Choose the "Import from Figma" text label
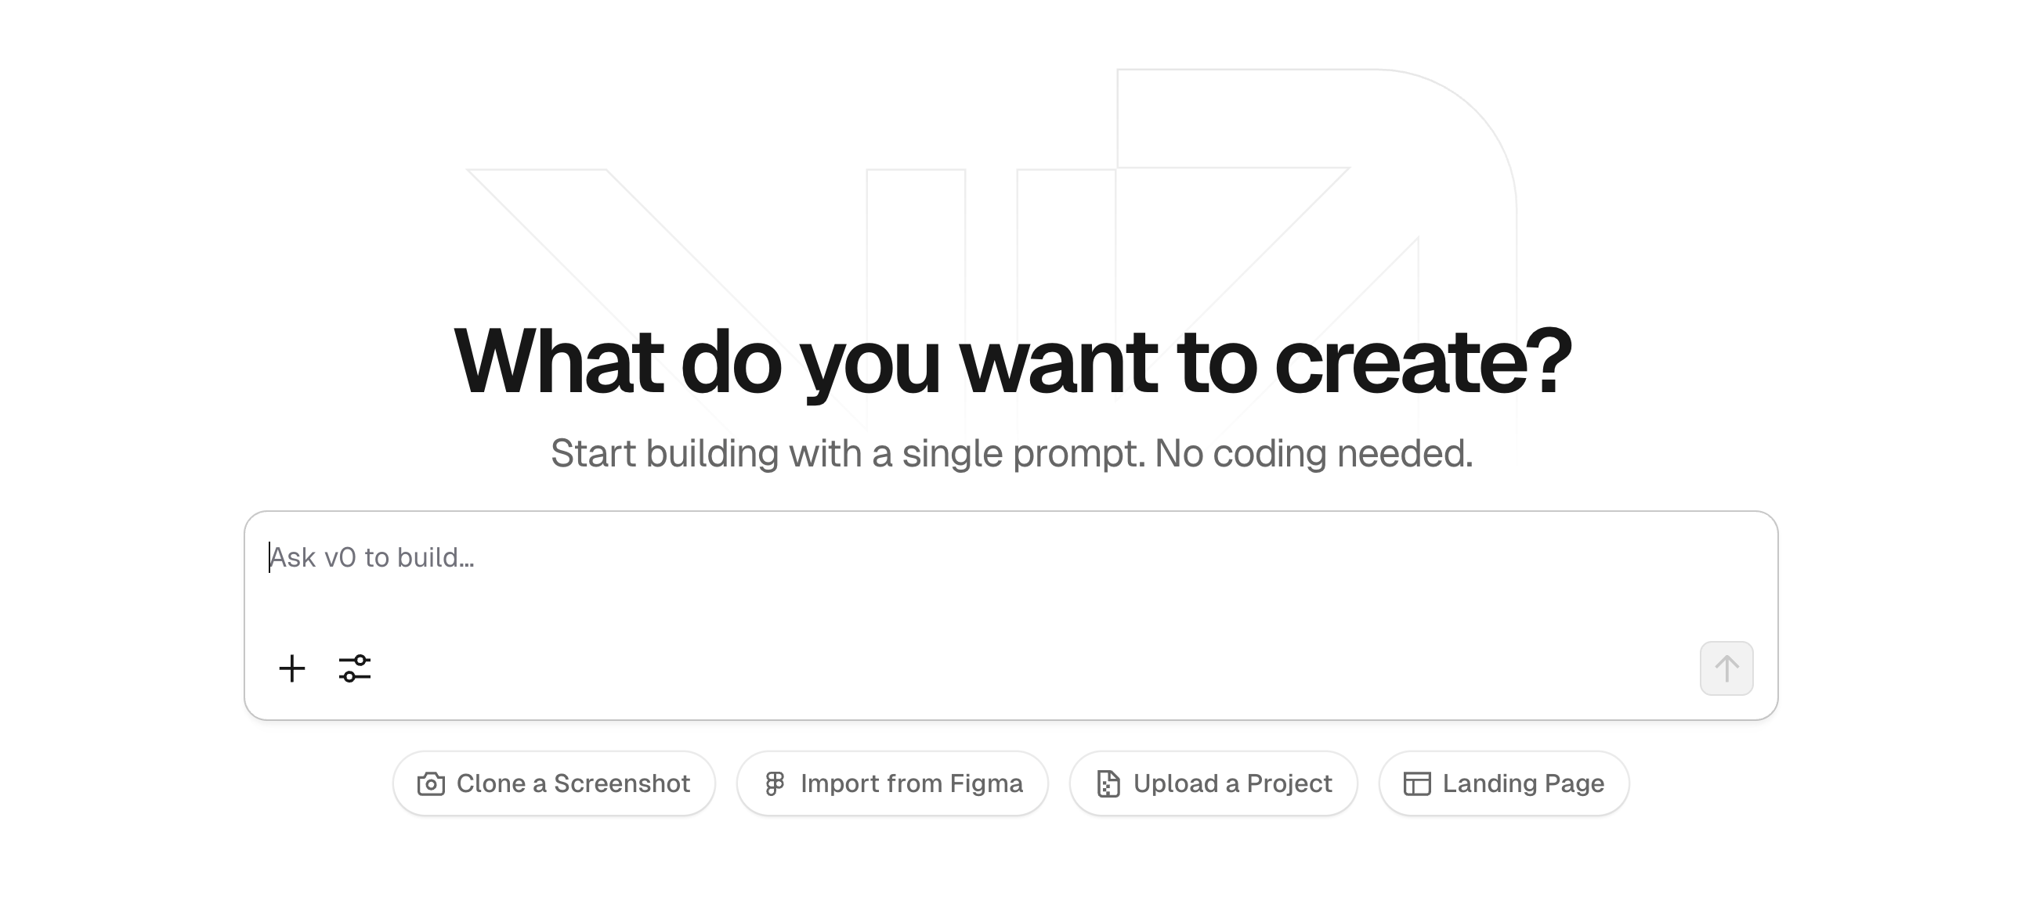This screenshot has width=2021, height=922. (x=911, y=783)
